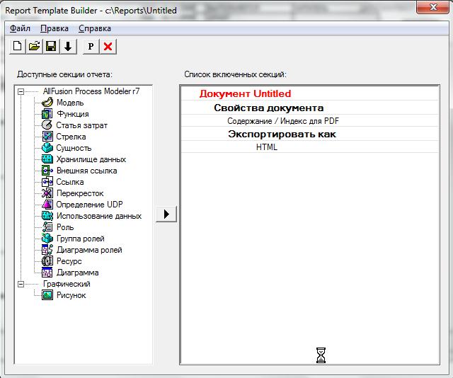Select the Модель tree label

(x=70, y=103)
